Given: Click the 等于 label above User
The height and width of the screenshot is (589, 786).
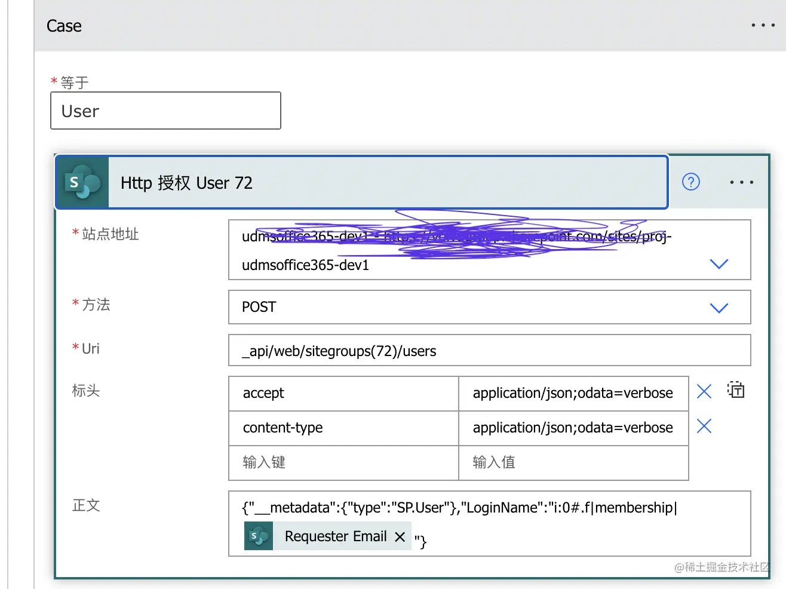Looking at the screenshot, I should 75,82.
